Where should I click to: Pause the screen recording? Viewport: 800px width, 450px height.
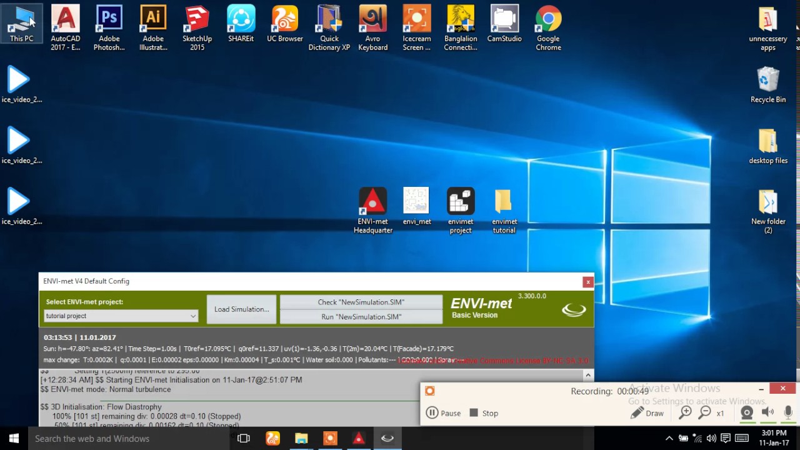(443, 413)
